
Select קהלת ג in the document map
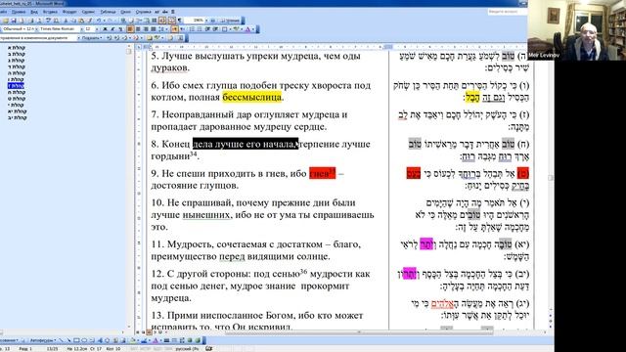(x=17, y=61)
